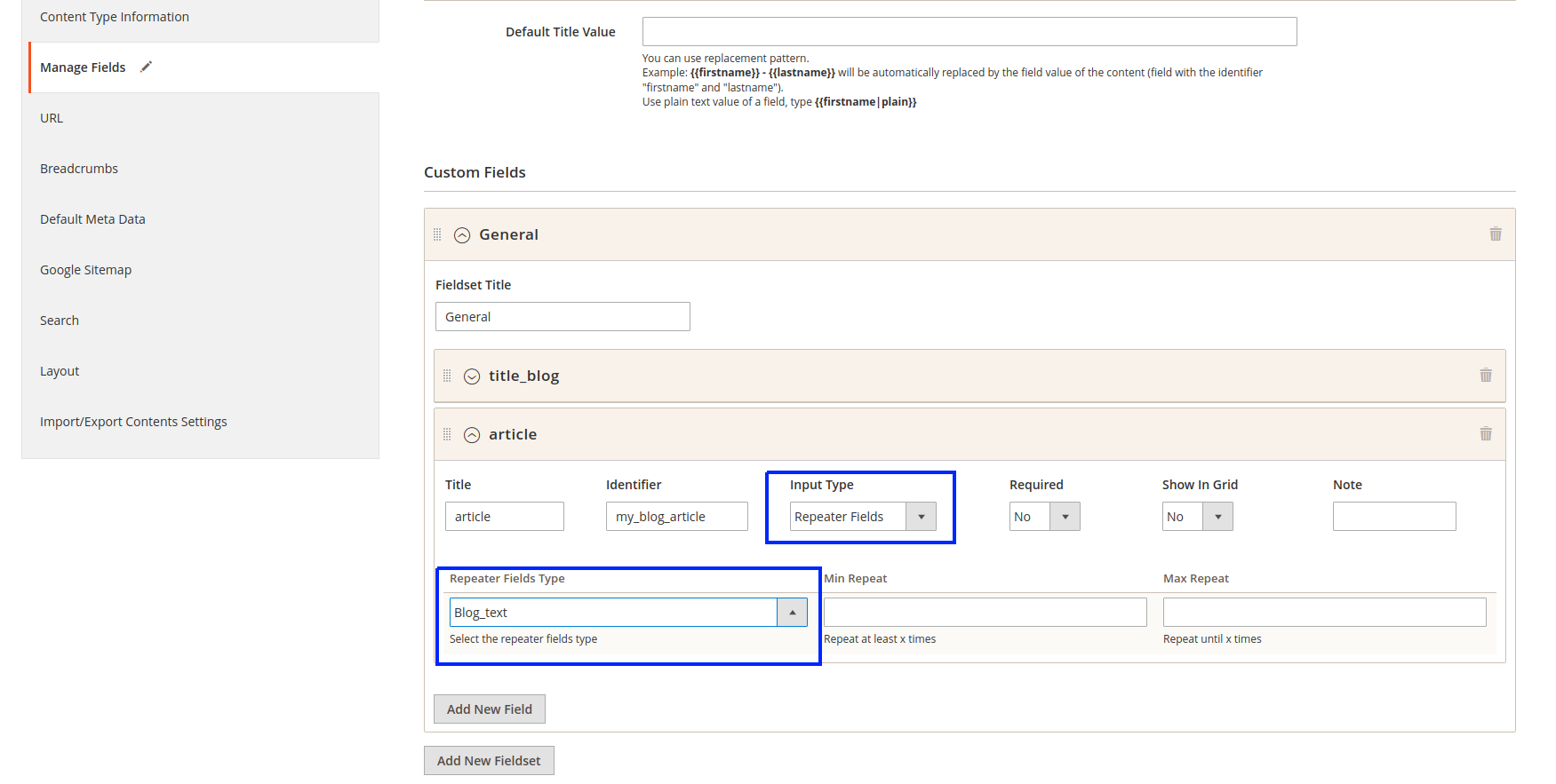Focus the Default Title Value input
The image size is (1556, 784).
(x=970, y=32)
